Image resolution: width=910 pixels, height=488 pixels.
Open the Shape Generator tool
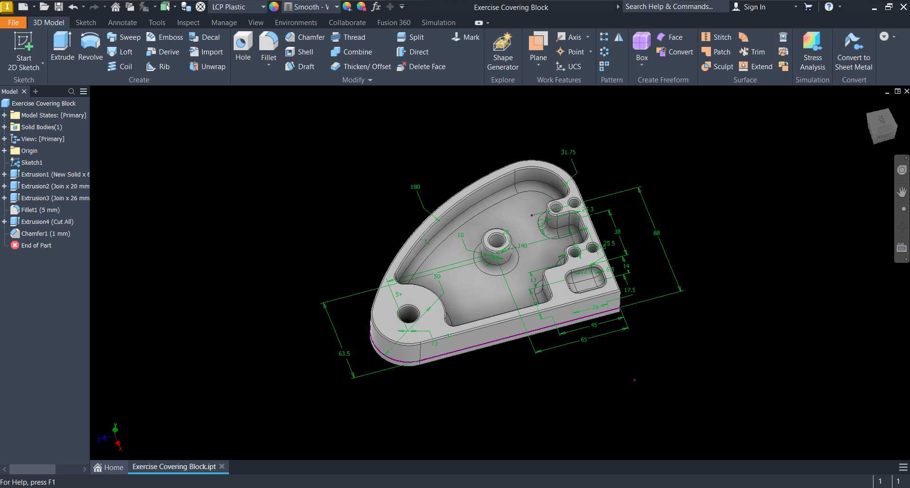pyautogui.click(x=503, y=52)
